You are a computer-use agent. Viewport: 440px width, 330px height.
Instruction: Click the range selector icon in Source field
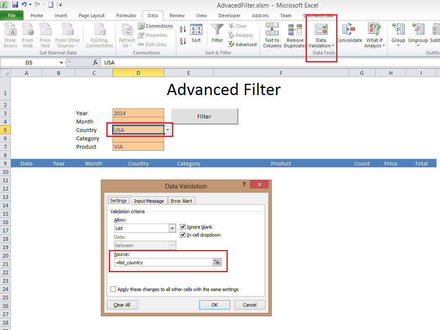(217, 263)
